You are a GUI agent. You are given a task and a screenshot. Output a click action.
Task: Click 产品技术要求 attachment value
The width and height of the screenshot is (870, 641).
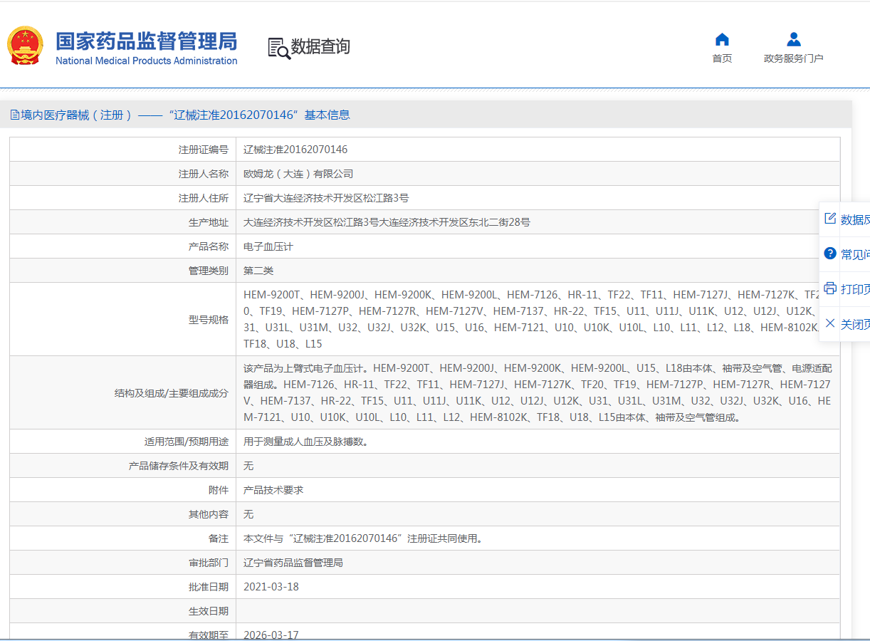[x=273, y=490]
